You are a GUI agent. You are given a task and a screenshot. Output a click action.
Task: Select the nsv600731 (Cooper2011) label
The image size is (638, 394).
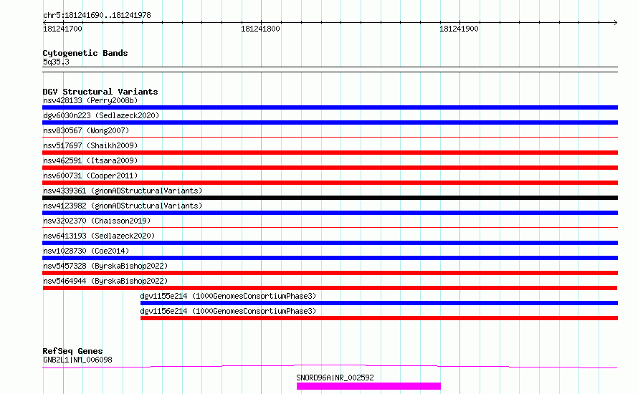click(90, 176)
